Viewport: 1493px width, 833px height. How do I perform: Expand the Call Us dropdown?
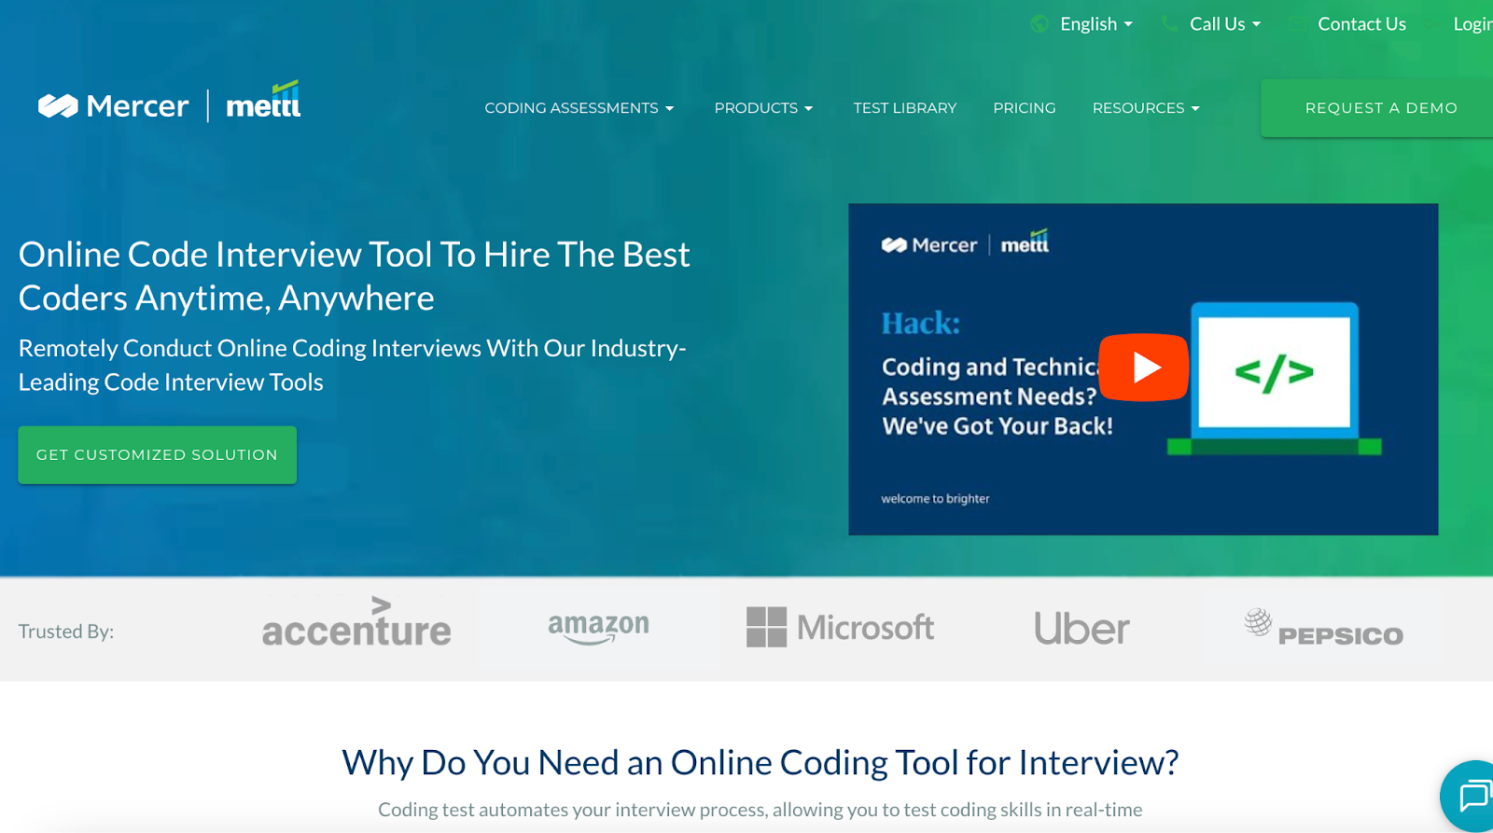1225,24
